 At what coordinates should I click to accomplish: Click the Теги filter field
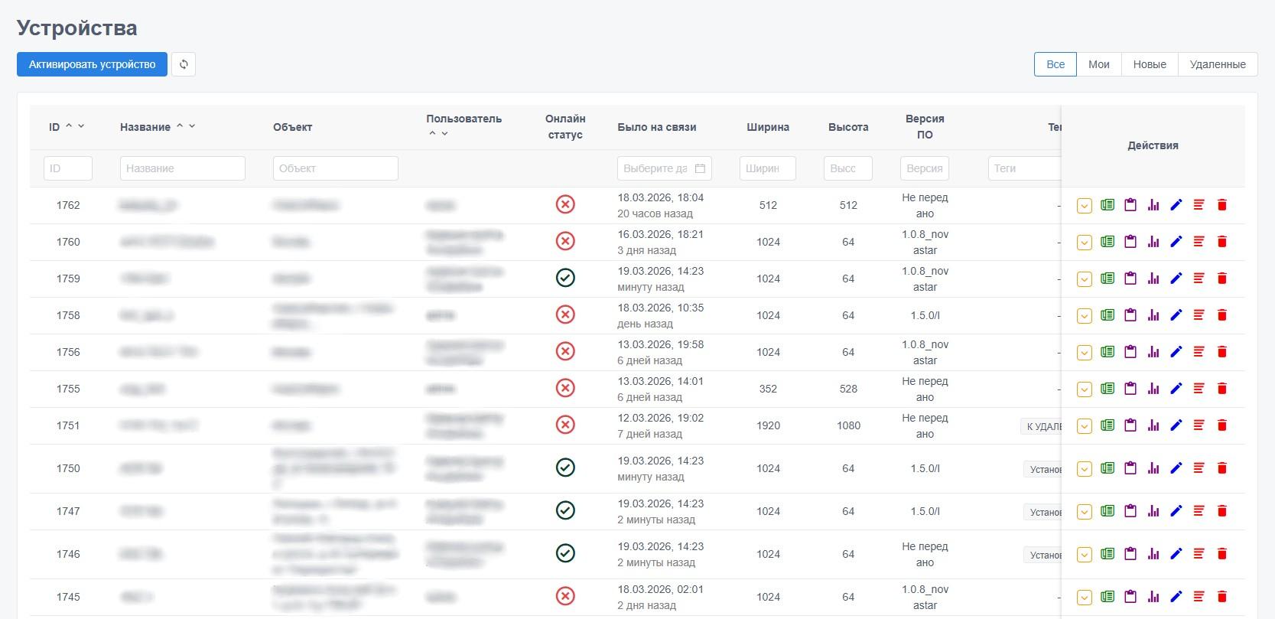pyautogui.click(x=1025, y=168)
